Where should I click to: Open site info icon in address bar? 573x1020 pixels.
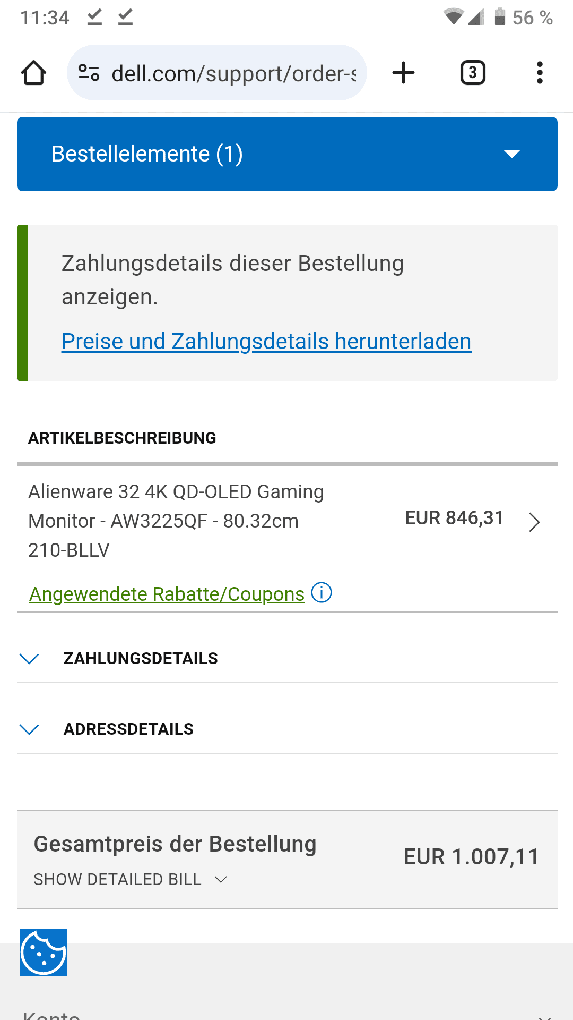pos(89,73)
